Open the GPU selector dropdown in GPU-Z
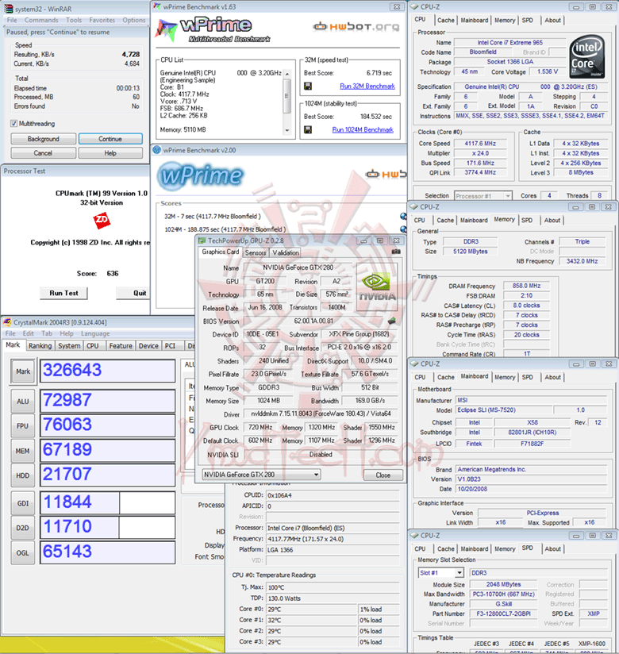 (261, 475)
